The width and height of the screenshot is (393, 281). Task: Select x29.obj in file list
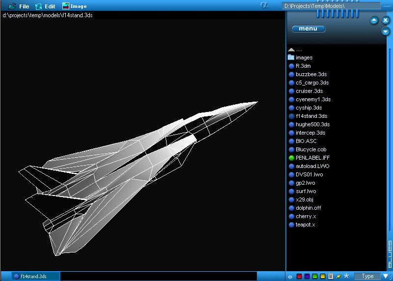tap(301, 199)
